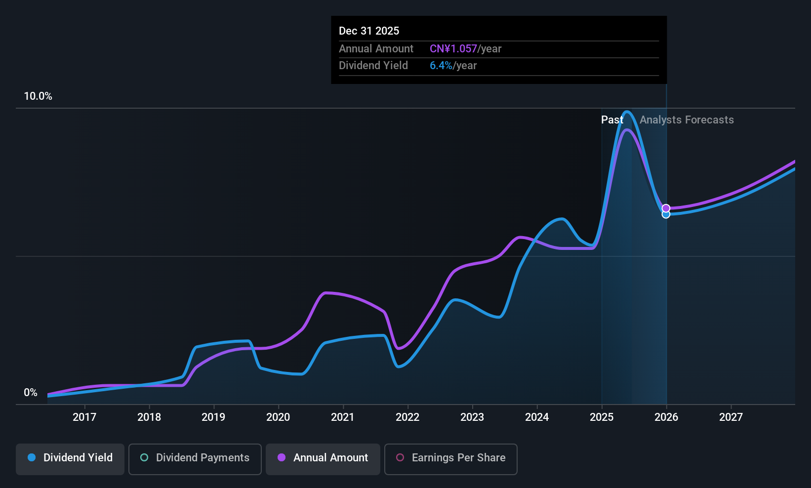Click the 2024 x-axis label
Image resolution: width=811 pixels, height=488 pixels.
[537, 417]
